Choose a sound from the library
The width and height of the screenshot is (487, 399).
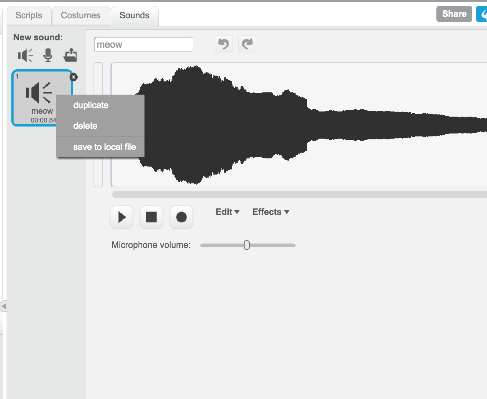(x=24, y=55)
